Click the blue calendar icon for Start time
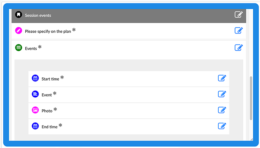The width and height of the screenshot is (260, 148). coord(35,78)
